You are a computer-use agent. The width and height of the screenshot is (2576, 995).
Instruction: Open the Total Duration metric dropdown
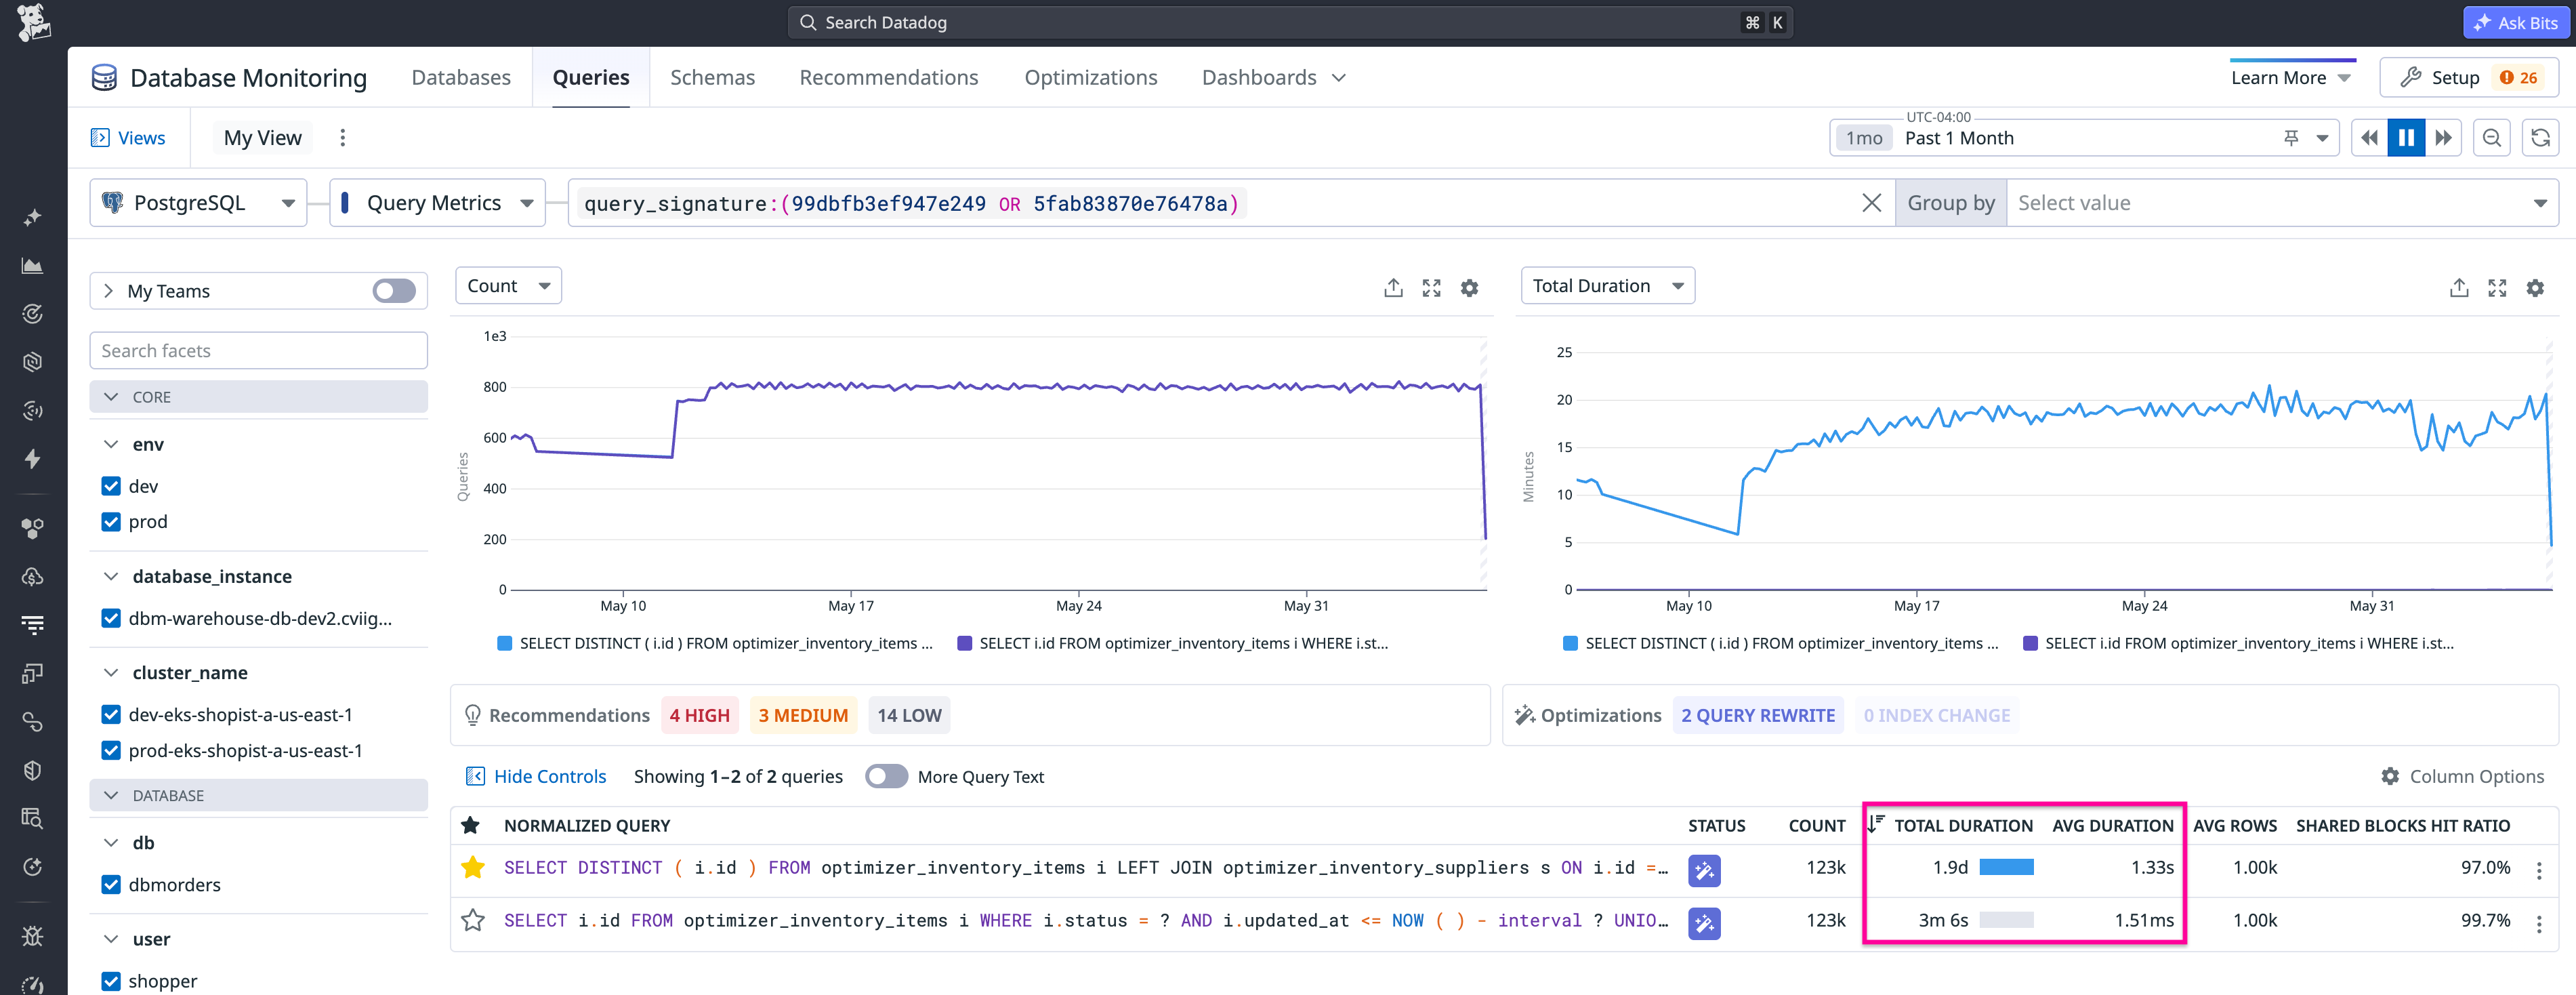[1607, 286]
